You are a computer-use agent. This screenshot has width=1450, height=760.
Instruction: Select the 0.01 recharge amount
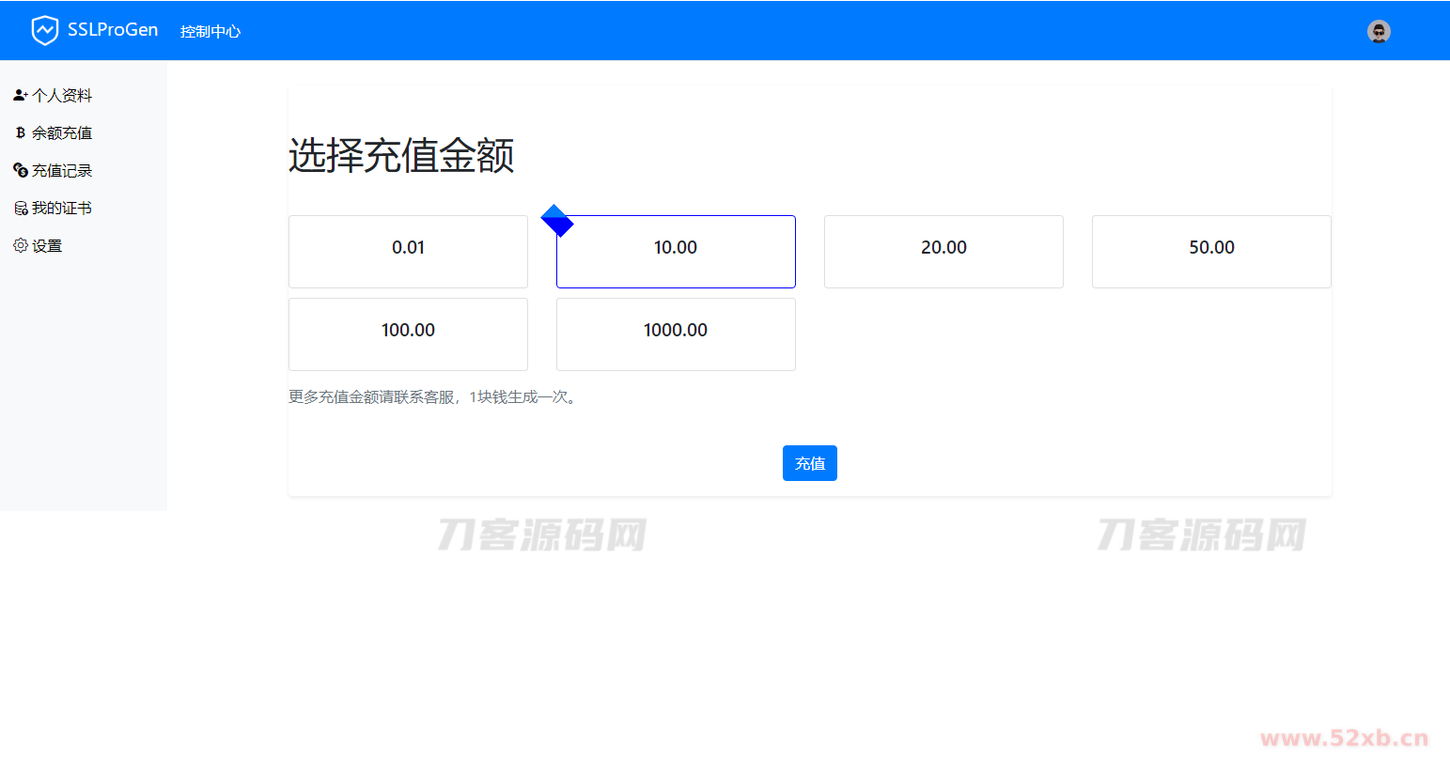[x=408, y=252]
